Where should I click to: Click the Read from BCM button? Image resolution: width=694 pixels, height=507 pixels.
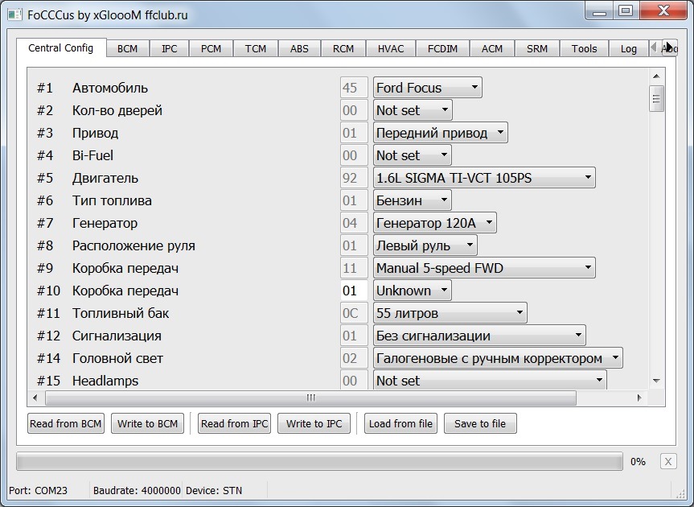point(66,424)
